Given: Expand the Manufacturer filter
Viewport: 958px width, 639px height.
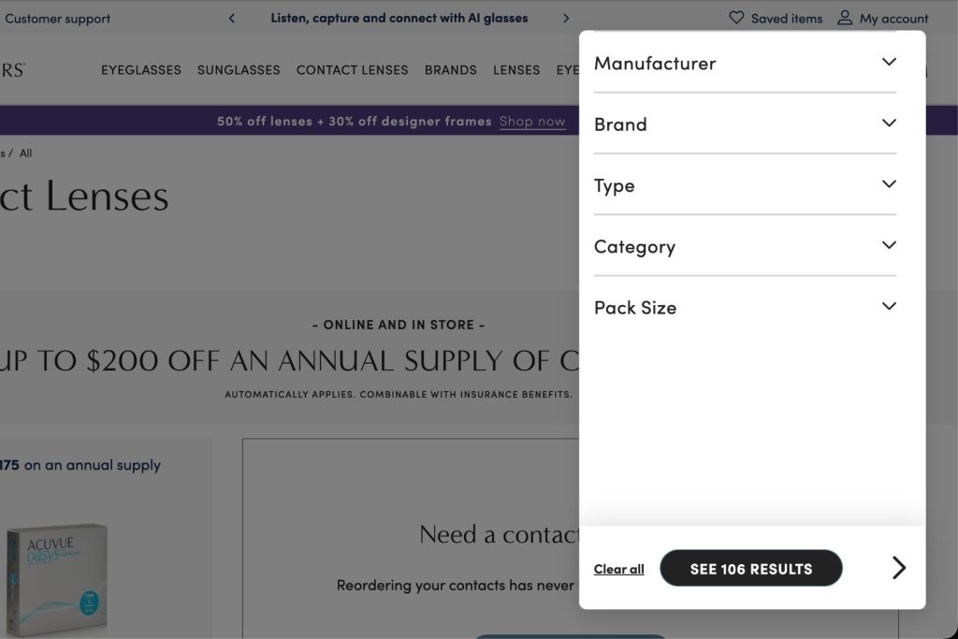Looking at the screenshot, I should pyautogui.click(x=745, y=63).
